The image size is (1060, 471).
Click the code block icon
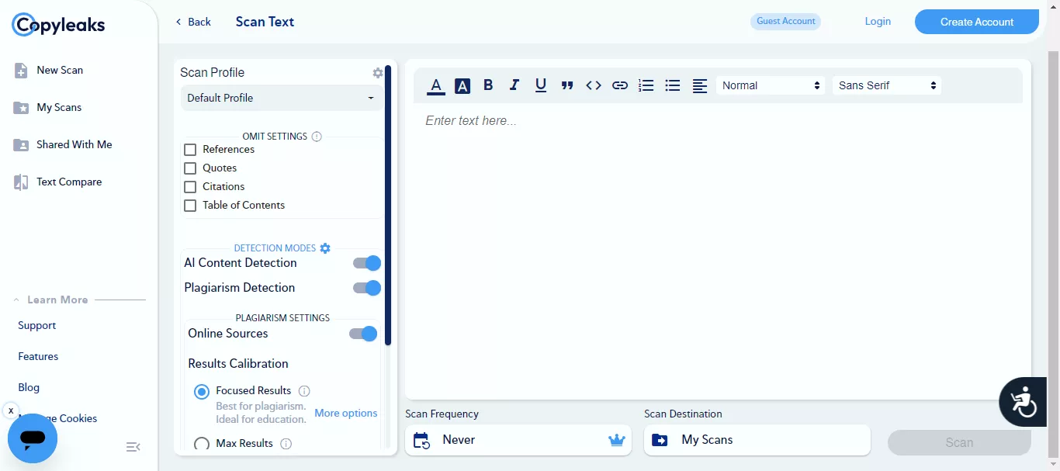coord(594,85)
